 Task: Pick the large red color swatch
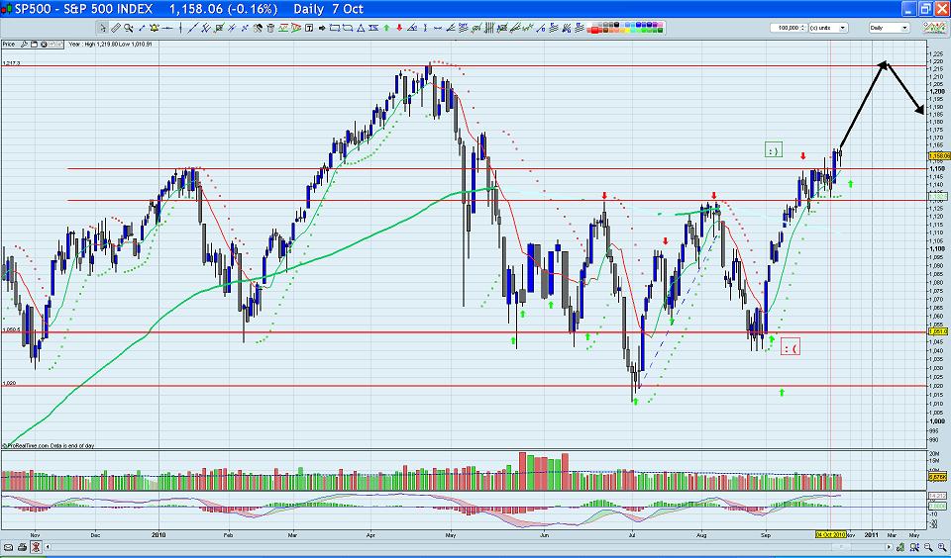coord(594,31)
